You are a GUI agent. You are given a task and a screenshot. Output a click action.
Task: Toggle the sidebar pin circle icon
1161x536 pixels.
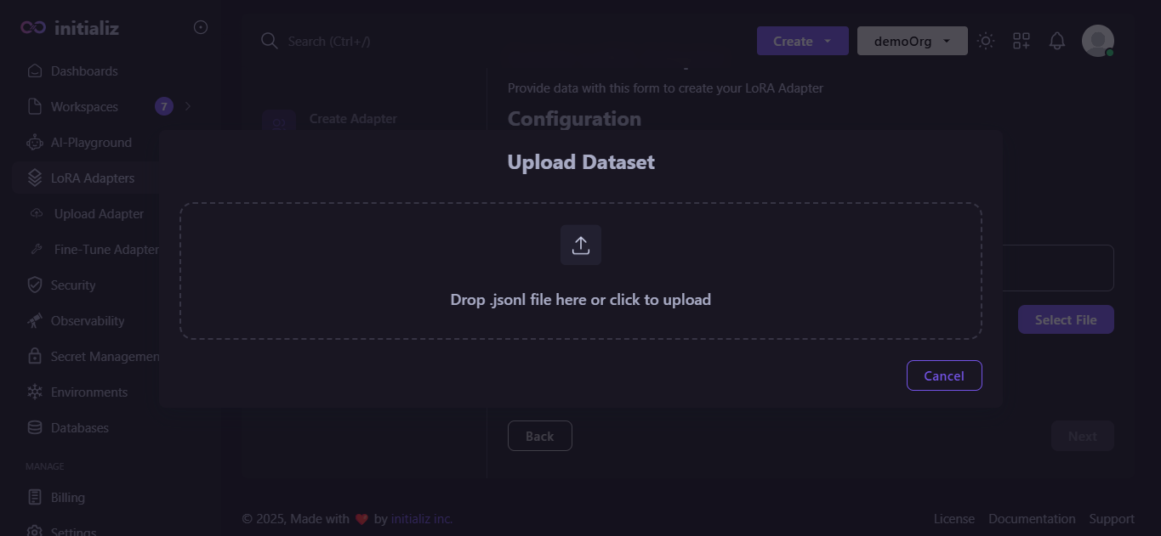tap(201, 27)
